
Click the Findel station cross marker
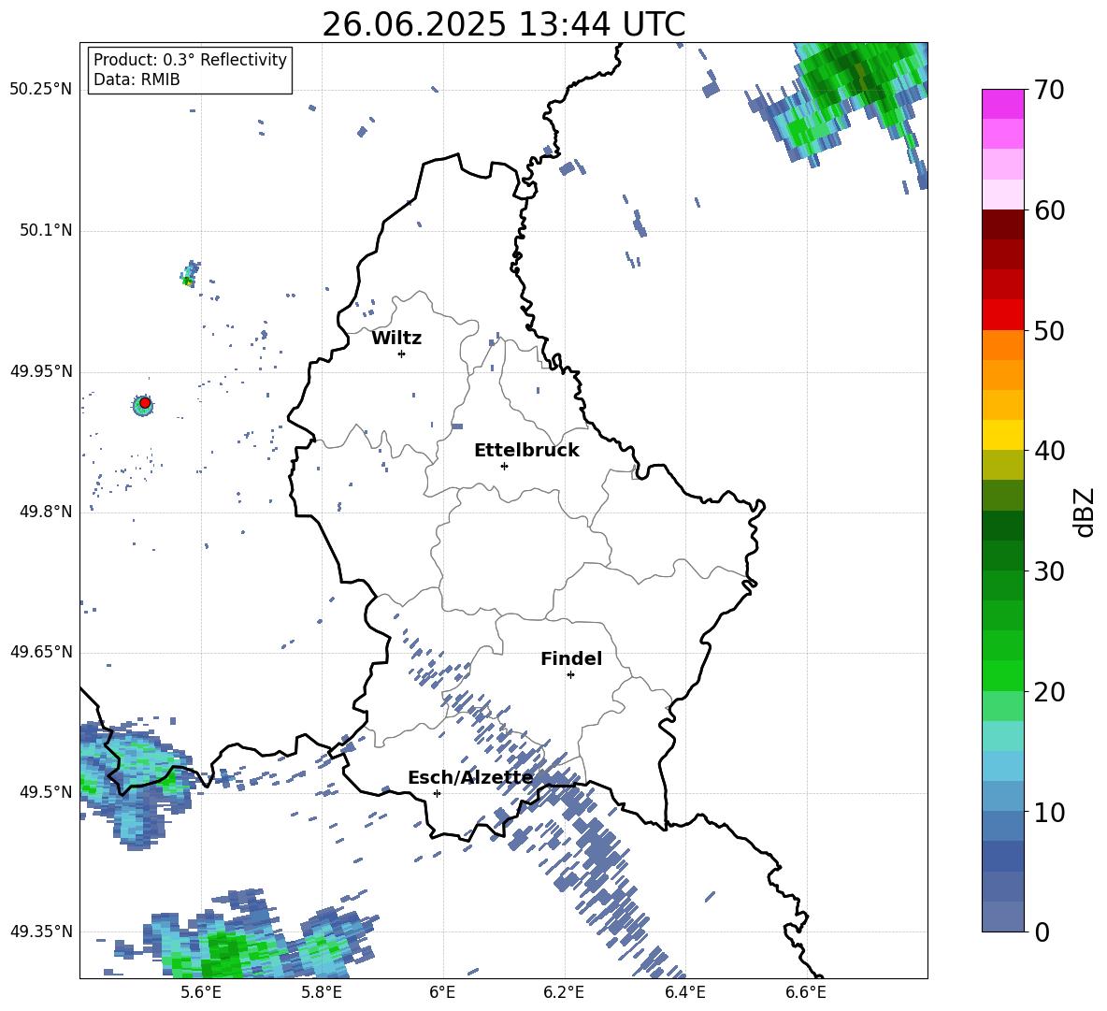point(570,675)
